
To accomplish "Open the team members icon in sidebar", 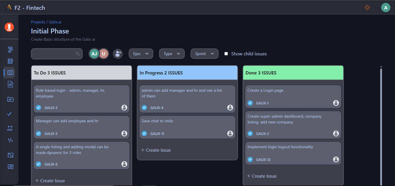I will click(10, 128).
